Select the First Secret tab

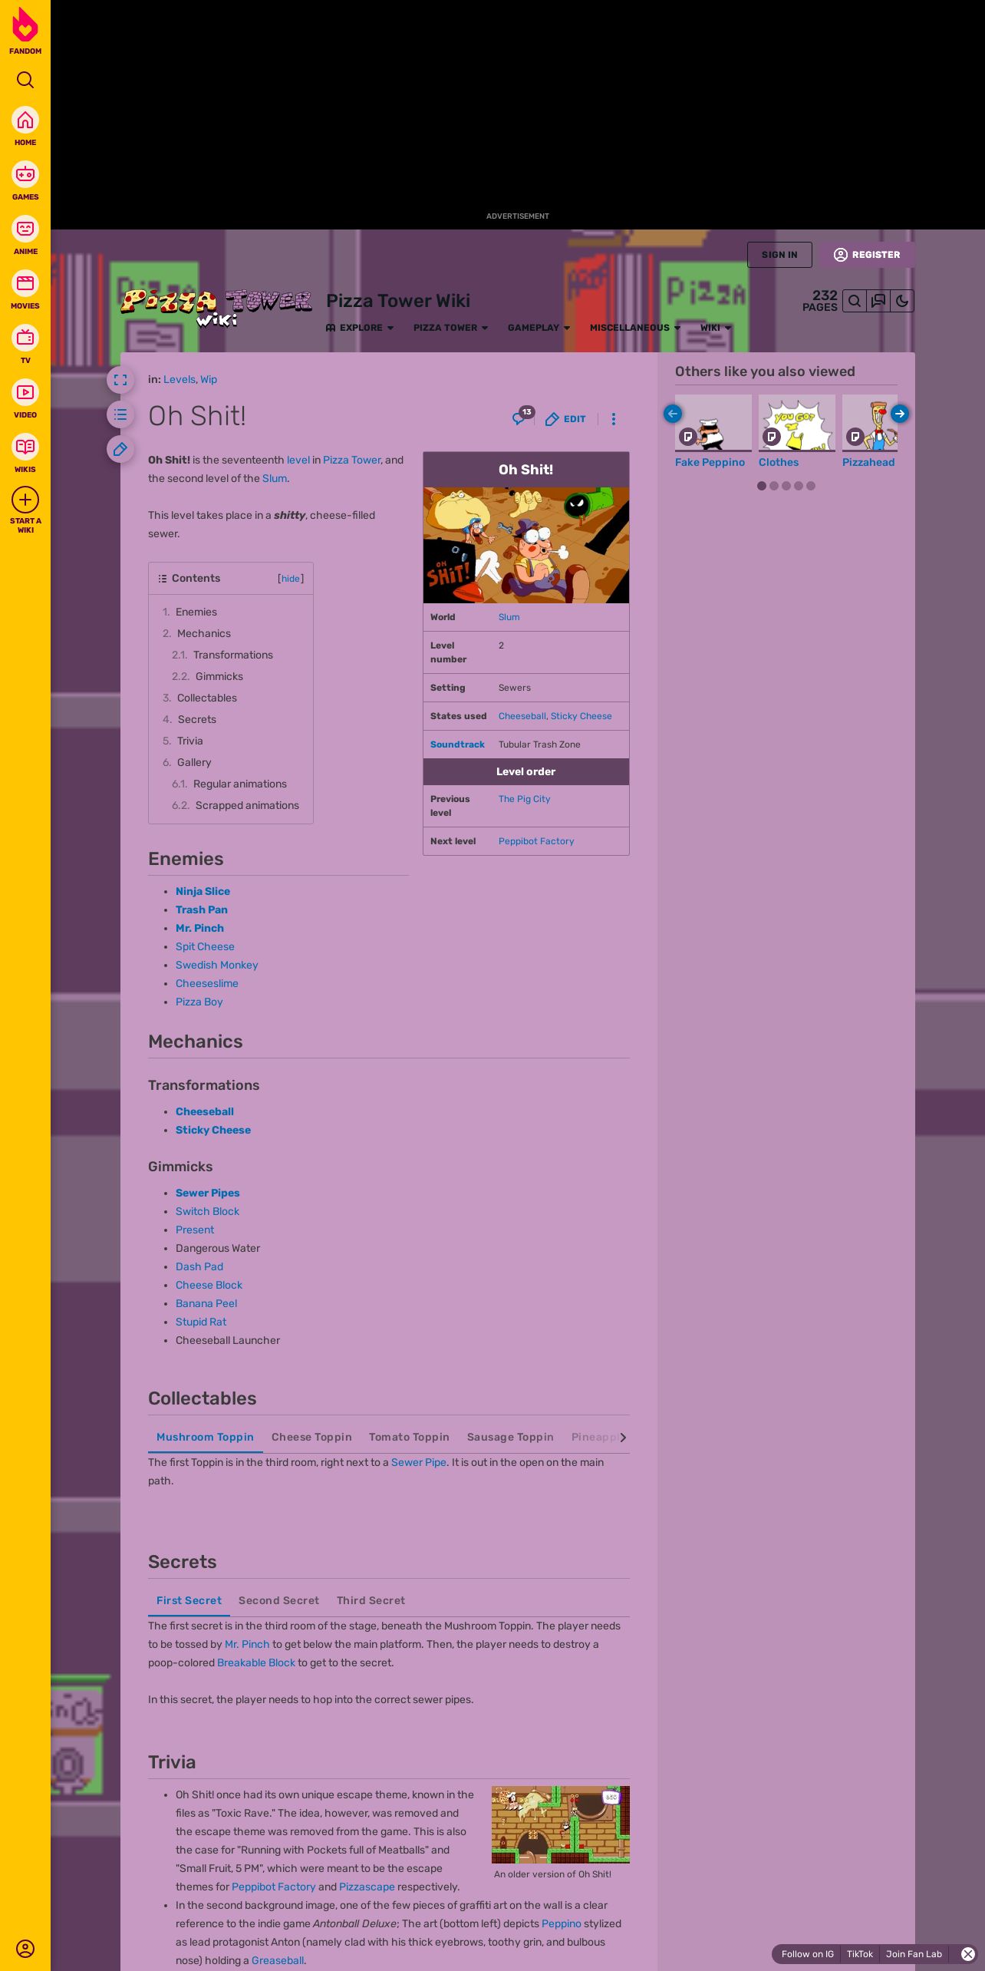(x=189, y=1600)
